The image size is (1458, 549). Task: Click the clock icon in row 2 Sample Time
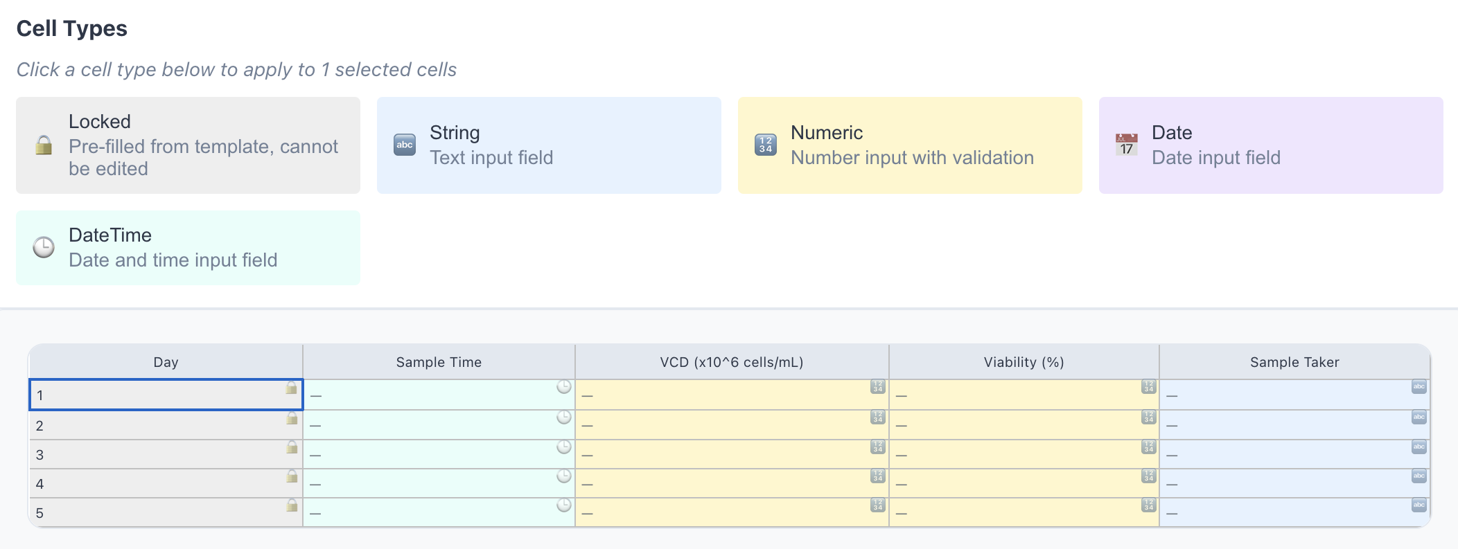tap(564, 417)
